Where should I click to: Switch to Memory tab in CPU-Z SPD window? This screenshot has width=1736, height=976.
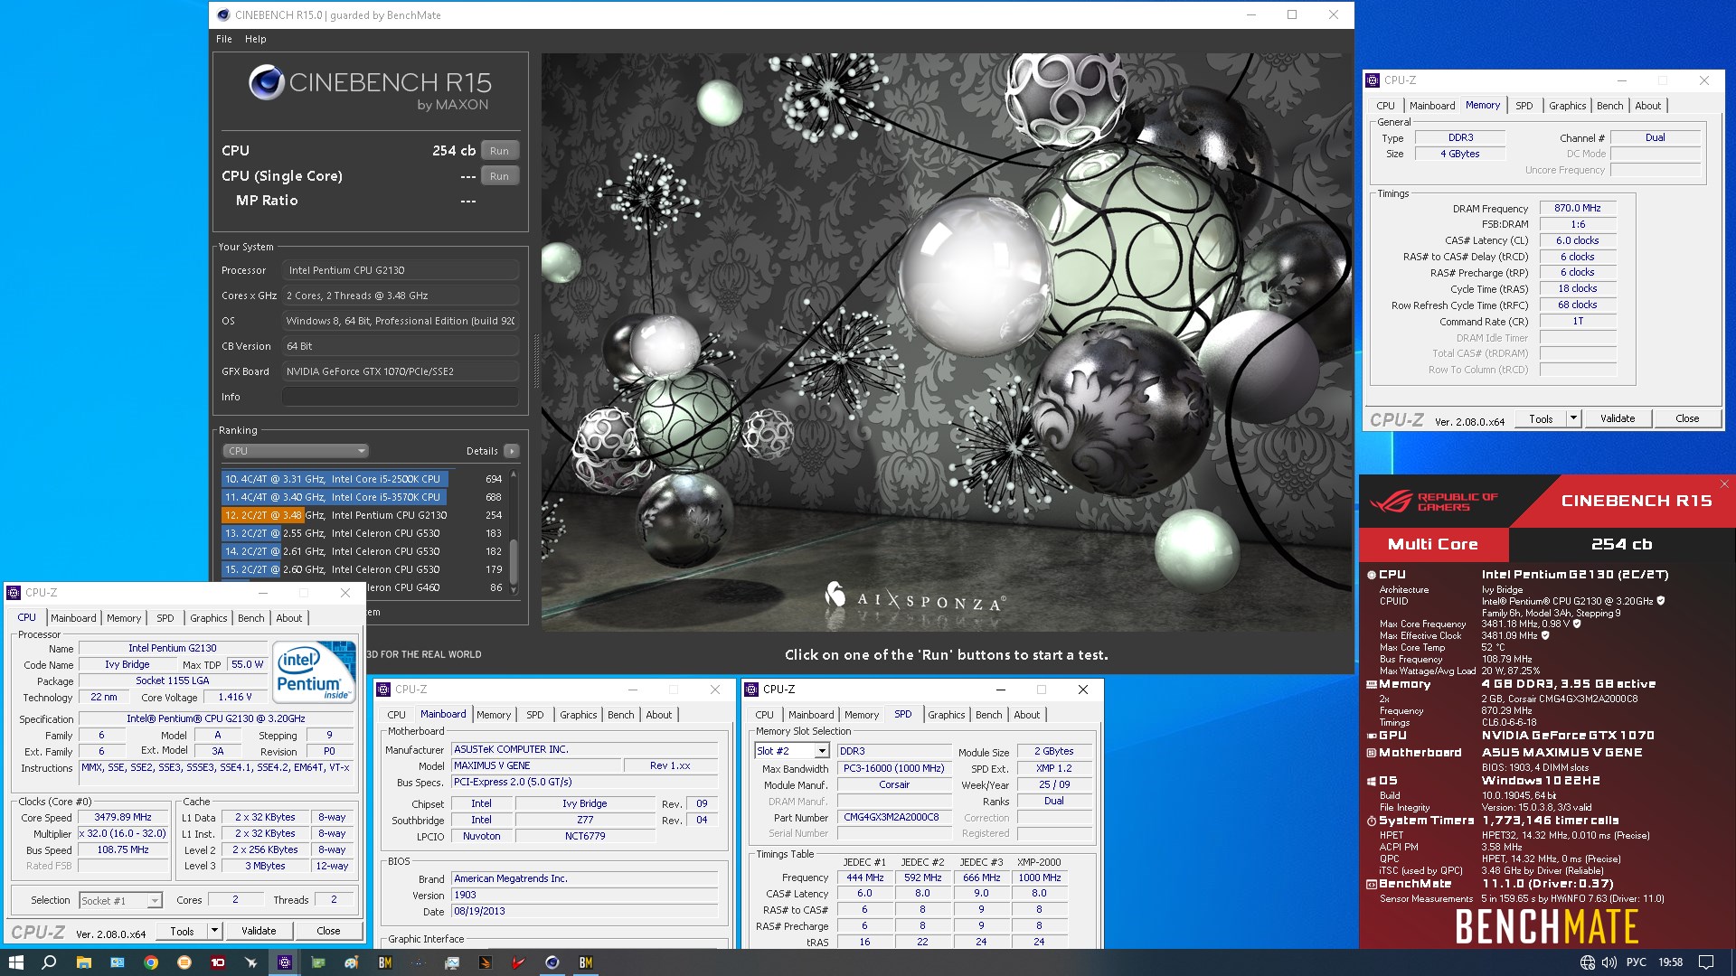click(862, 715)
